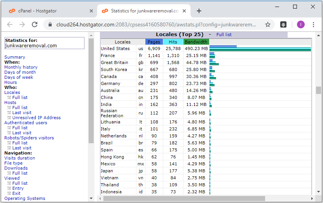The width and height of the screenshot is (323, 203).
Task: Click the Operating Systems sidebar link
Action: 25,198
